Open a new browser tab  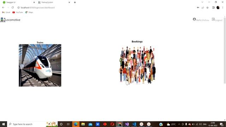(75, 2)
